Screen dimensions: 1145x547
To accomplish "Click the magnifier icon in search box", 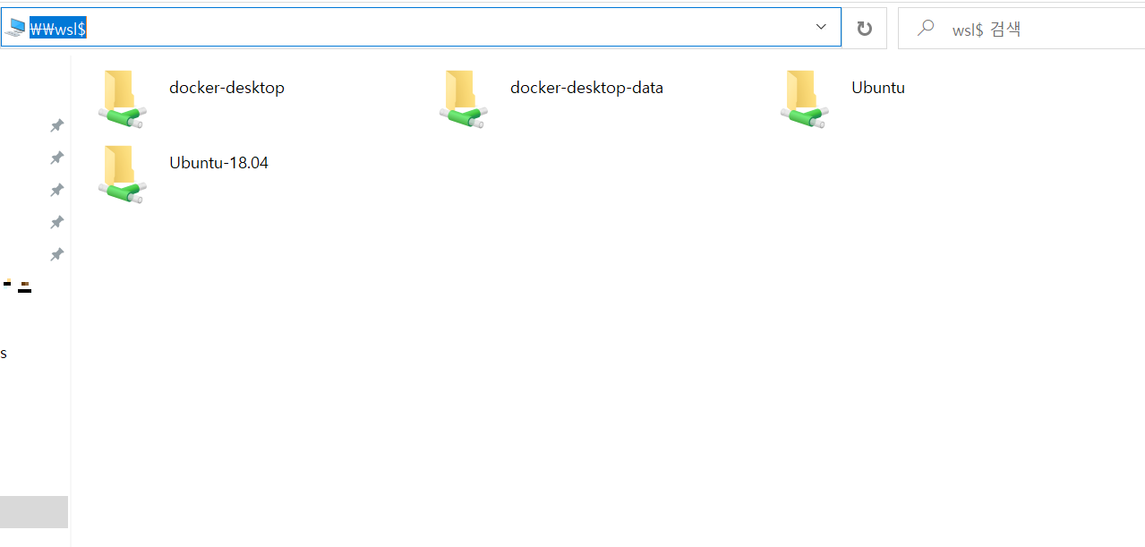I will (x=926, y=29).
